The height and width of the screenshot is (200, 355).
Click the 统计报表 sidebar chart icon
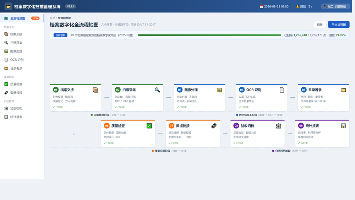pos(6,117)
